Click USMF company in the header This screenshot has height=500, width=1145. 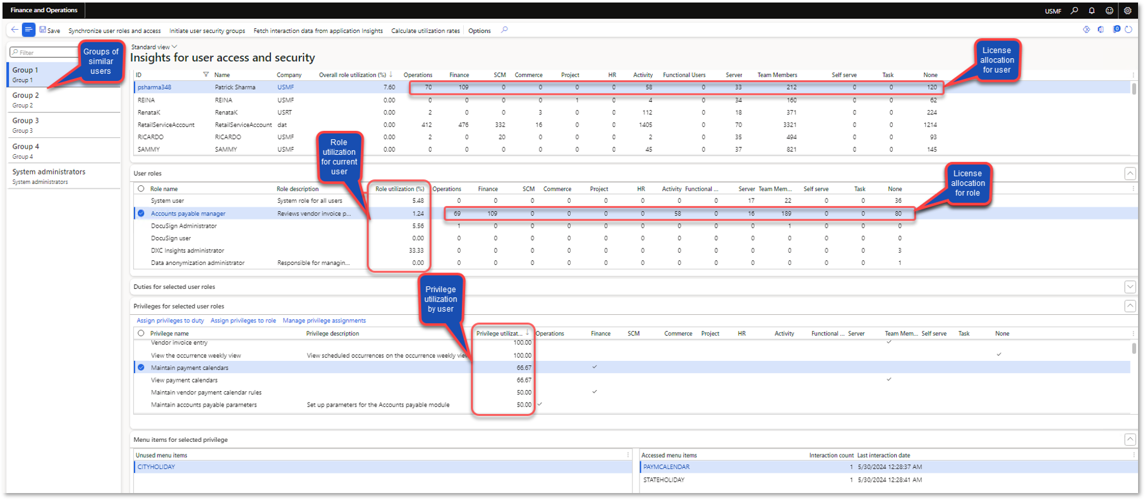pyautogui.click(x=1053, y=11)
